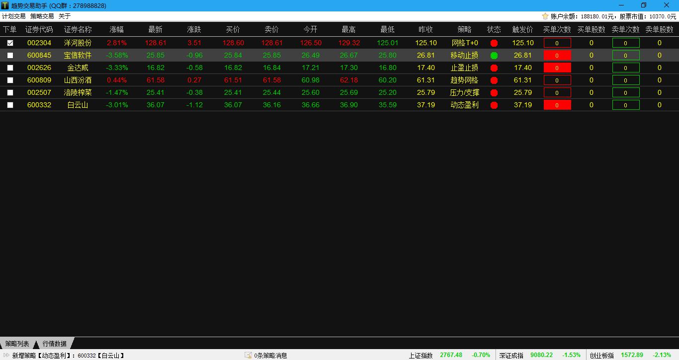This screenshot has height=360, width=679.
Task: Click the red status dot for 洋河股份
Action: [x=494, y=43]
